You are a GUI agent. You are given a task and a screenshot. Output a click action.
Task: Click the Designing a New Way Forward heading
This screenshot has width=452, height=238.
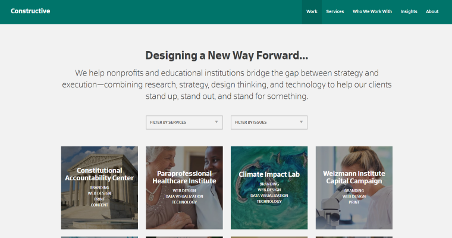tap(227, 56)
